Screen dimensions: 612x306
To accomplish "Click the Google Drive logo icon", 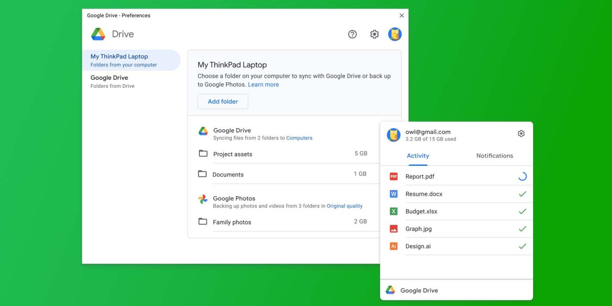I will 98,34.
